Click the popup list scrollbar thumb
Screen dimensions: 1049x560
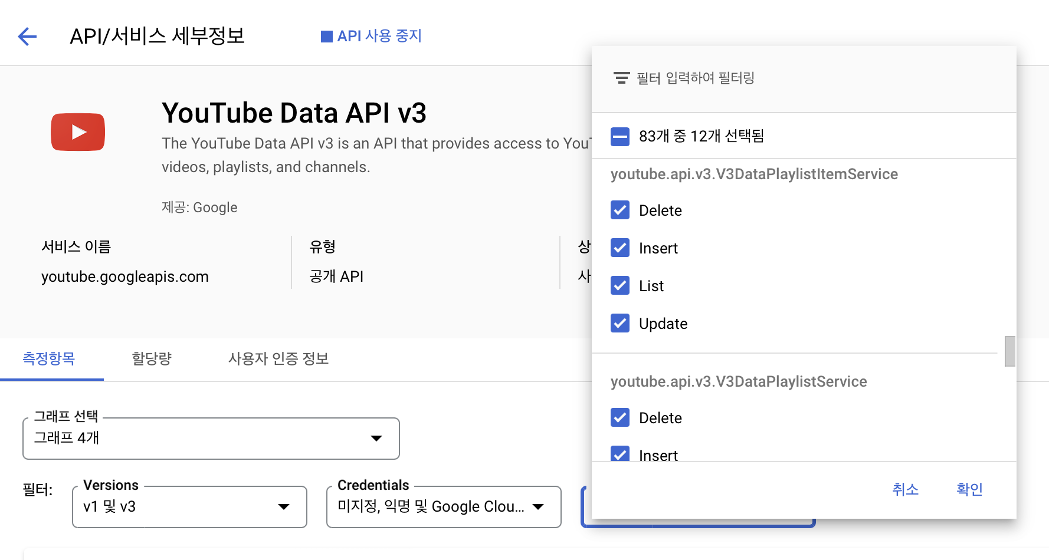(1010, 351)
